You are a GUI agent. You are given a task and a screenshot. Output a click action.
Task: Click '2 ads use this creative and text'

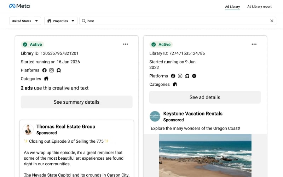click(54, 88)
